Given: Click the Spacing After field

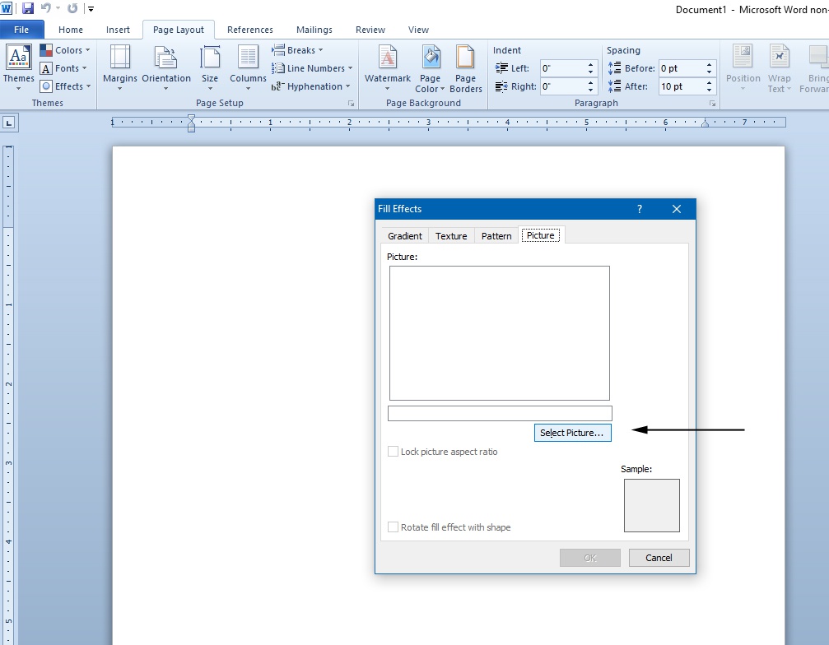Looking at the screenshot, I should pos(682,86).
